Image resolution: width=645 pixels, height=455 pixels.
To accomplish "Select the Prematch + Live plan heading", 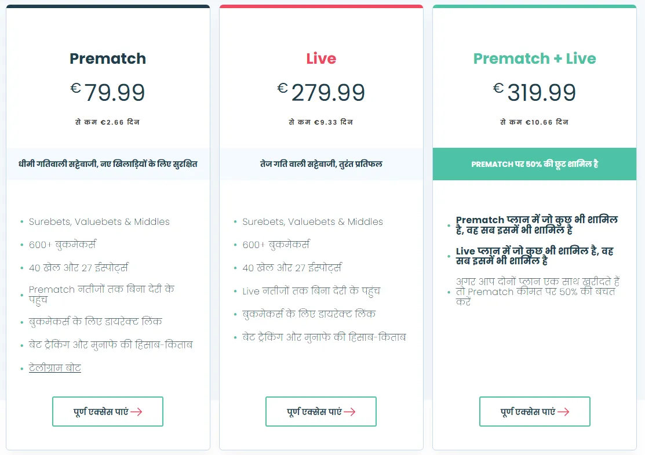I will (534, 59).
